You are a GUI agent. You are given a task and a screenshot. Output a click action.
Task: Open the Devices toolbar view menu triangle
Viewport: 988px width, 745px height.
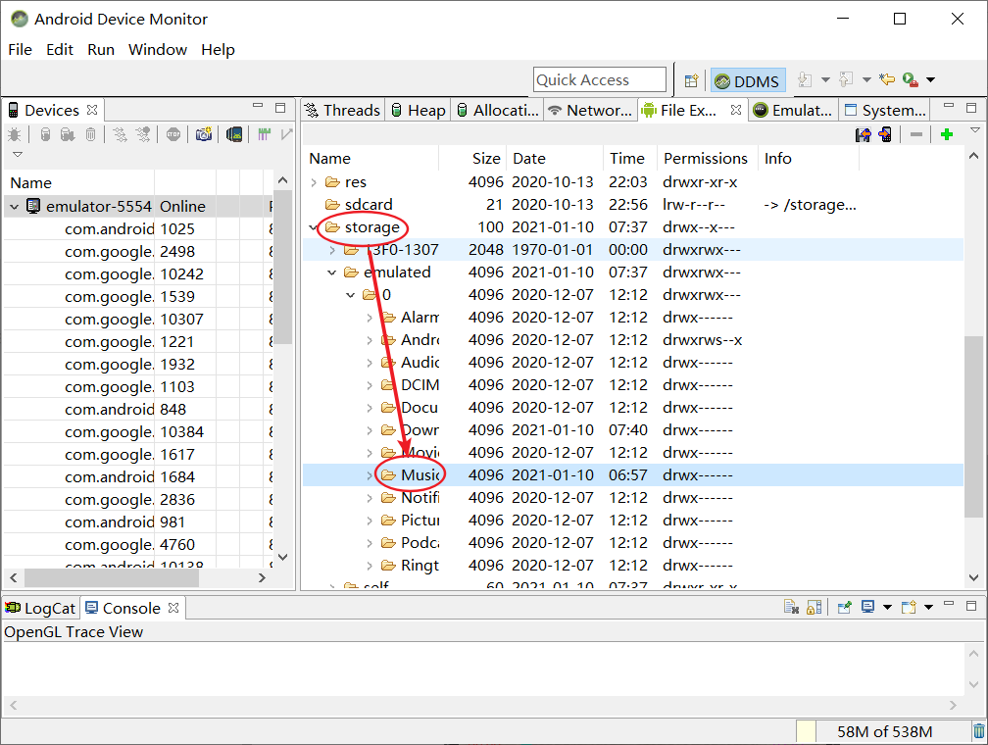point(18,155)
